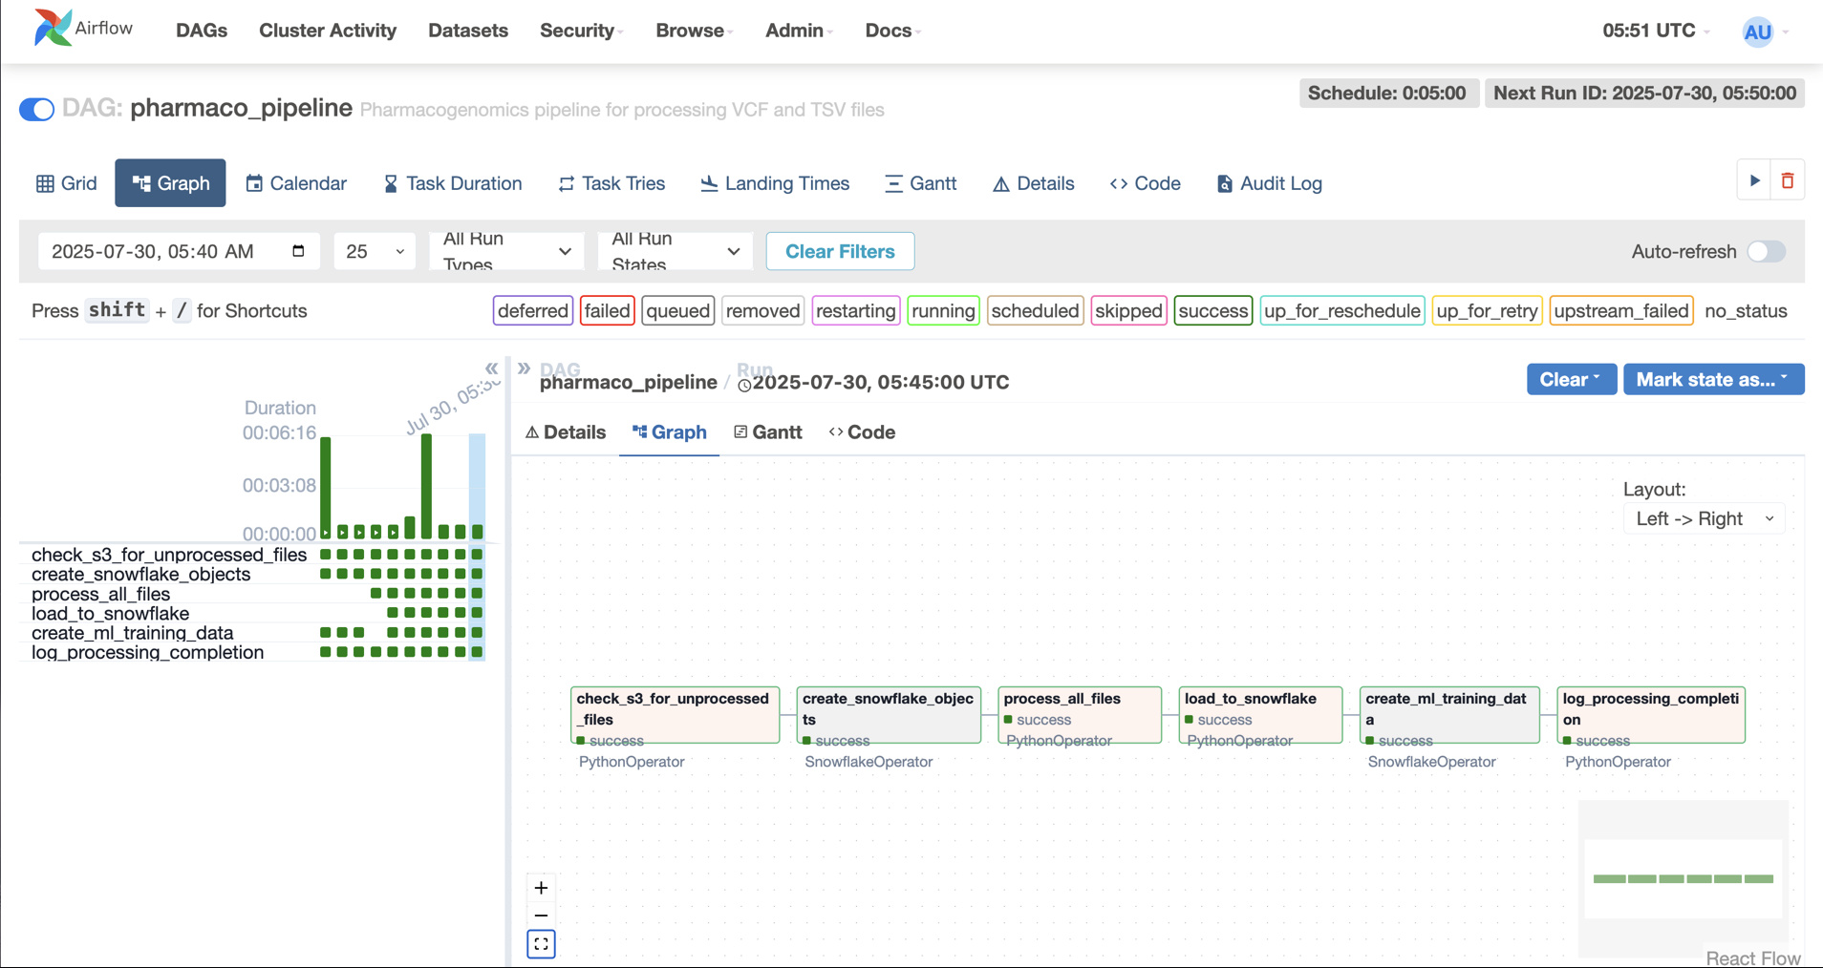Toggle the failed state filter
Screen dimensions: 1823x968
tap(607, 310)
